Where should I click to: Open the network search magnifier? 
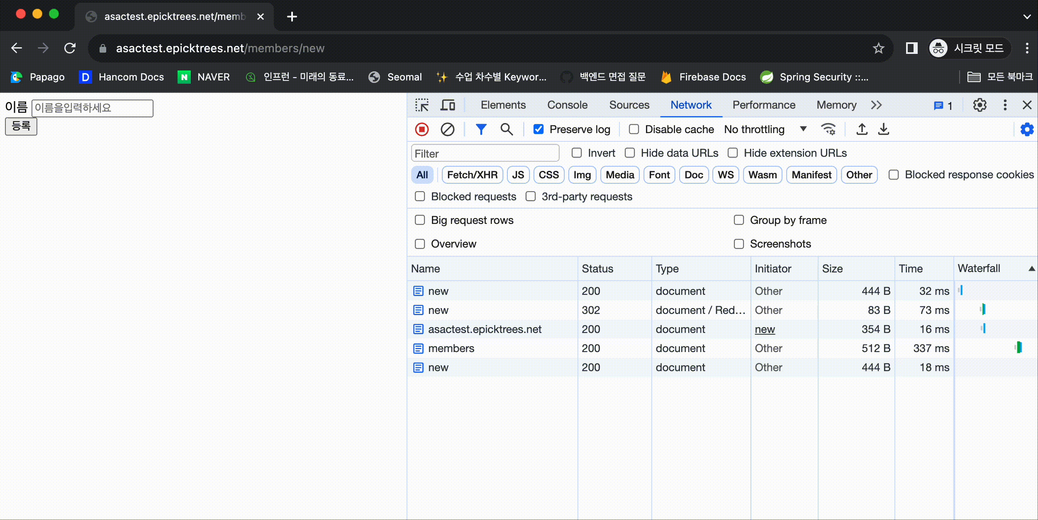click(506, 129)
